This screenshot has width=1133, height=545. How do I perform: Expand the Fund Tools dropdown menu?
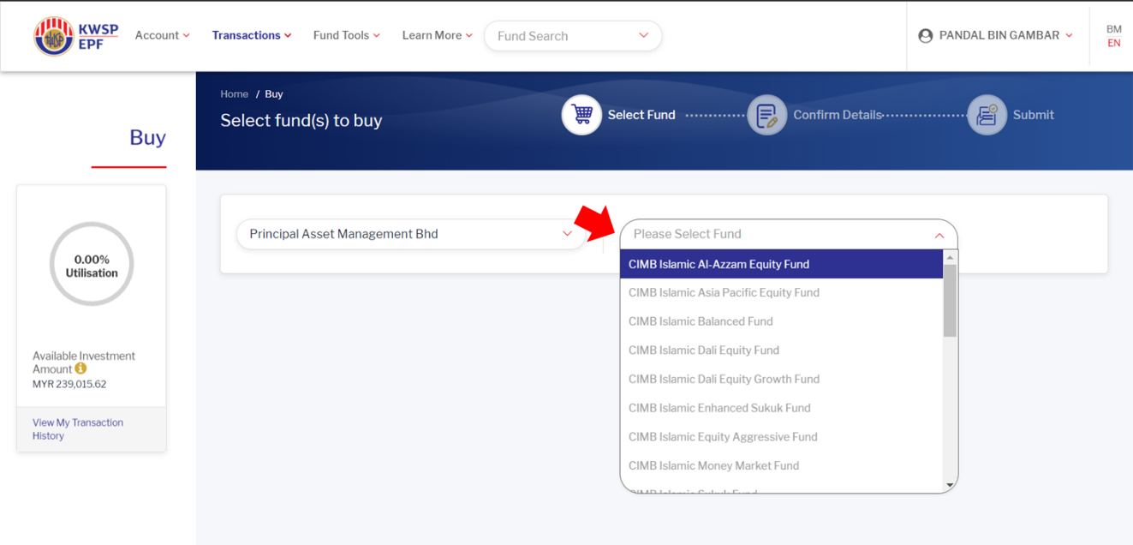[347, 35]
